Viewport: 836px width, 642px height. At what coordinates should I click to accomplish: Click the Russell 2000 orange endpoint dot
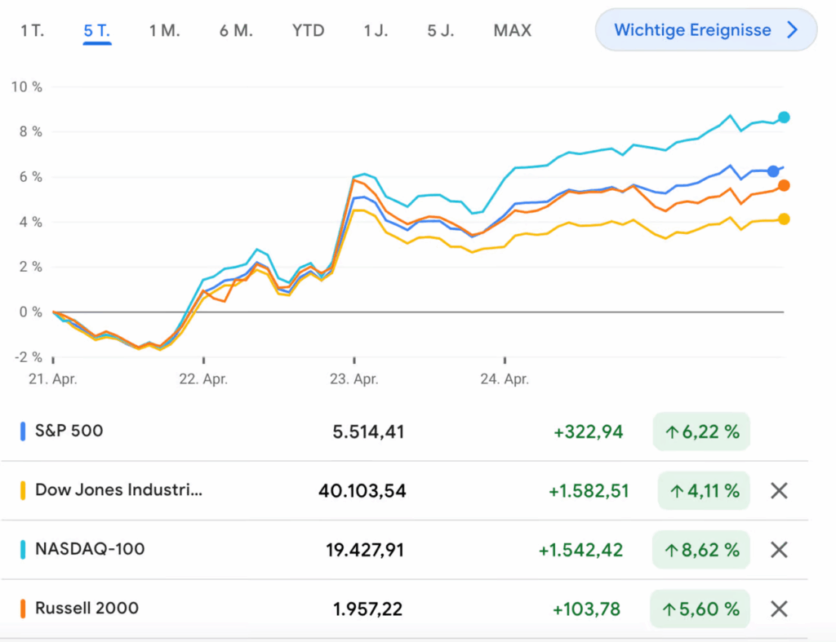click(x=784, y=185)
